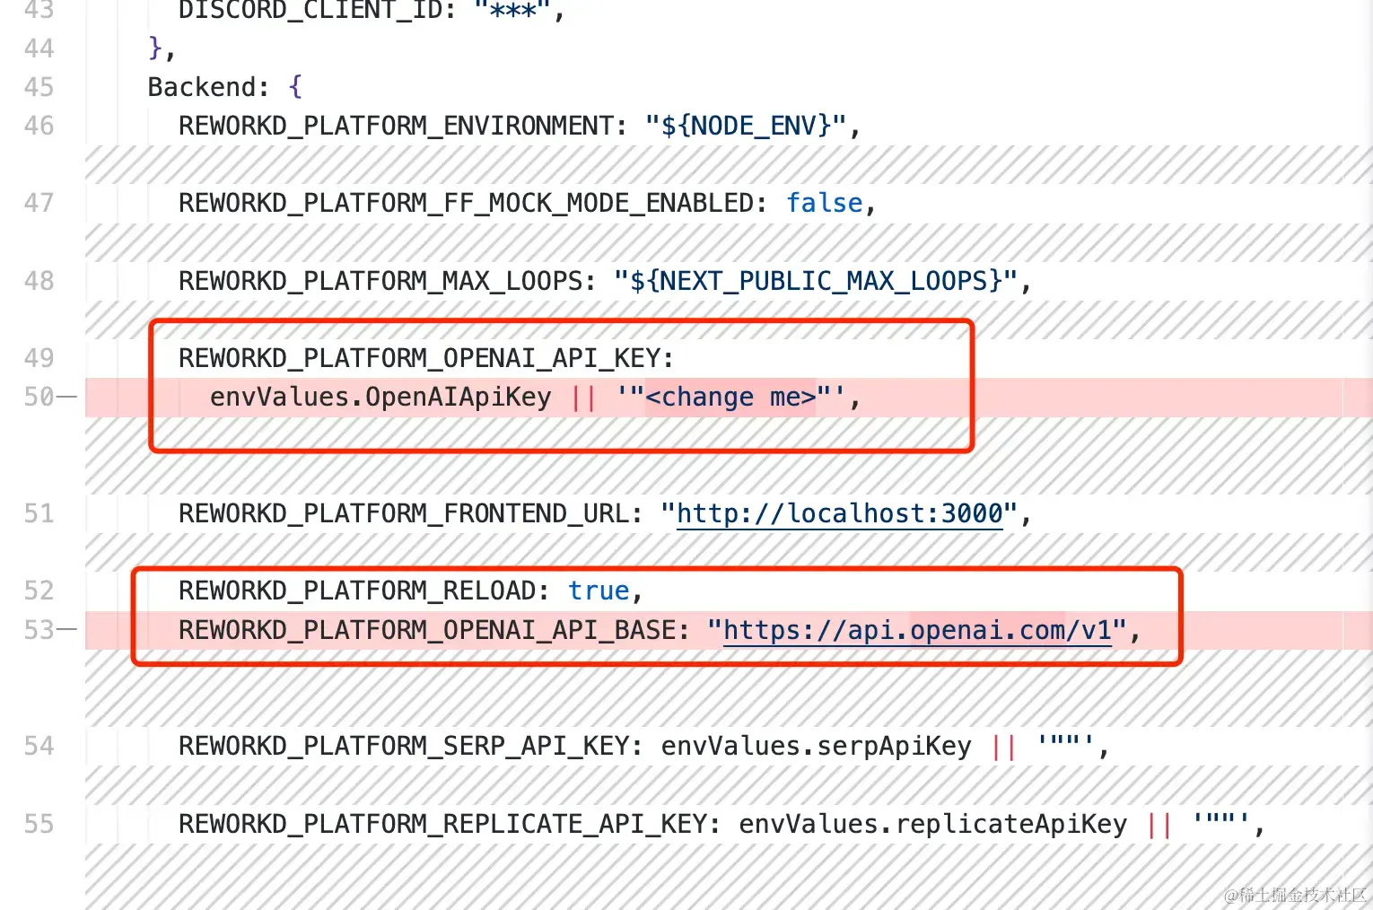Open the http://localhost:3000 link

tap(839, 514)
